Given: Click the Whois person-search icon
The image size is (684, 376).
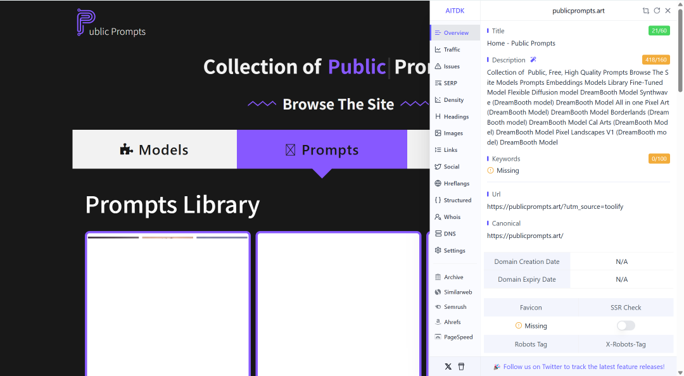Looking at the screenshot, I should click(x=438, y=216).
